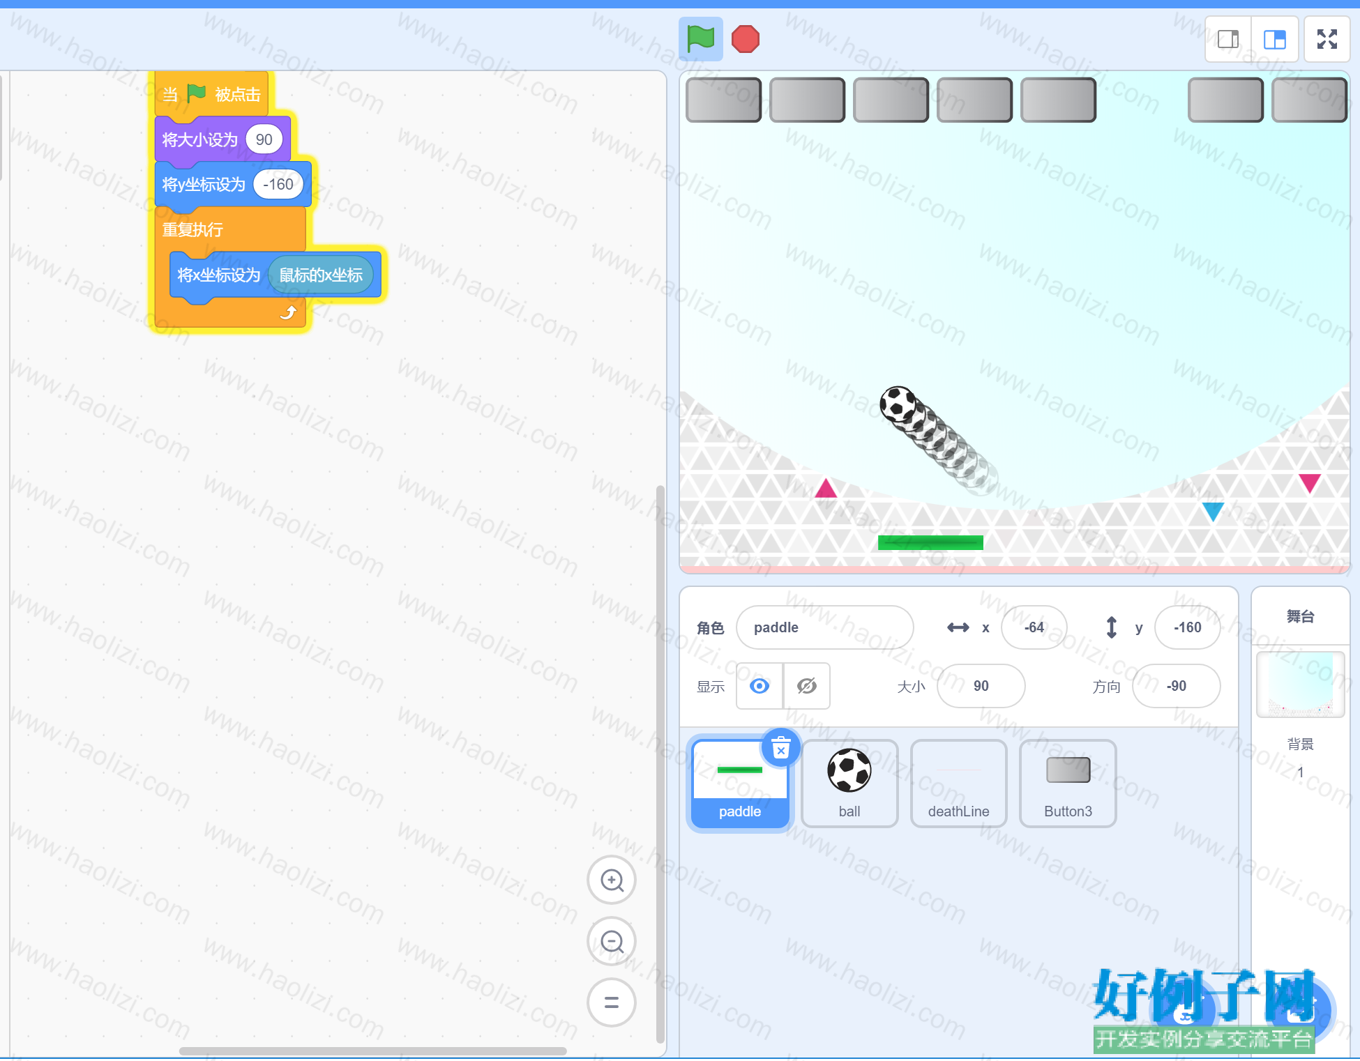The width and height of the screenshot is (1360, 1061).
Task: Edit size value 90 in set-size block
Action: click(264, 139)
